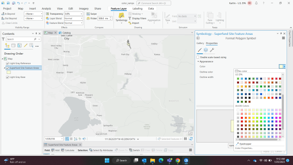Switch to the Labeling ribbon tab
The height and width of the screenshot is (165, 293).
pos(137,9)
